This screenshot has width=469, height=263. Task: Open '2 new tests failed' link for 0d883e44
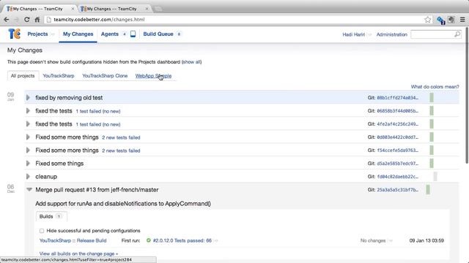(x=121, y=137)
